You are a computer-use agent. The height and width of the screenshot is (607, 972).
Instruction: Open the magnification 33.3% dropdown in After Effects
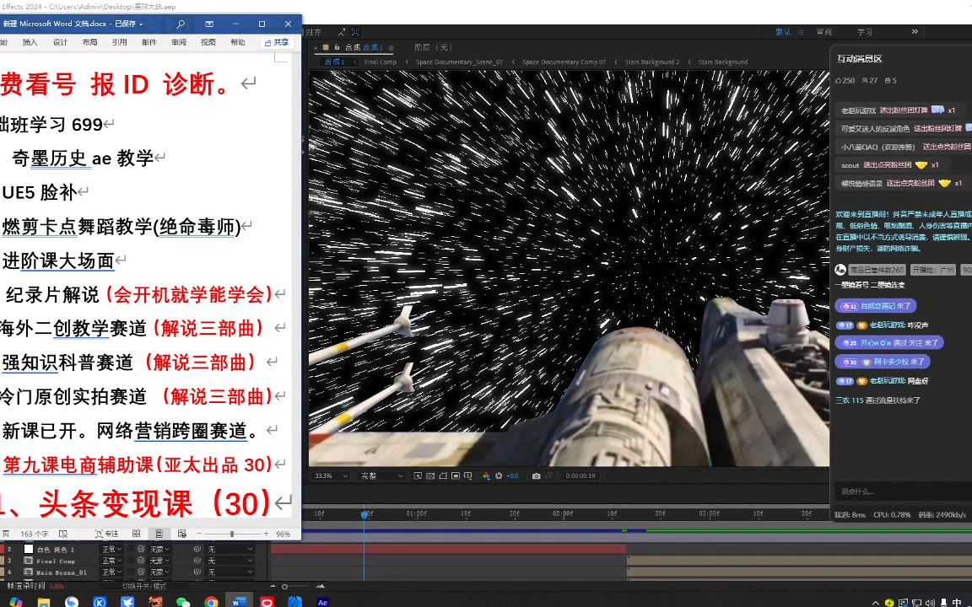tap(331, 475)
